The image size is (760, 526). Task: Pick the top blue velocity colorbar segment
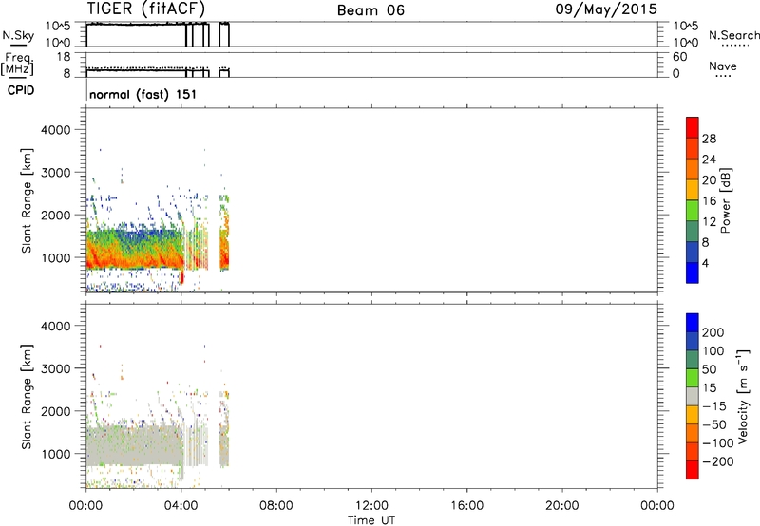tap(693, 323)
